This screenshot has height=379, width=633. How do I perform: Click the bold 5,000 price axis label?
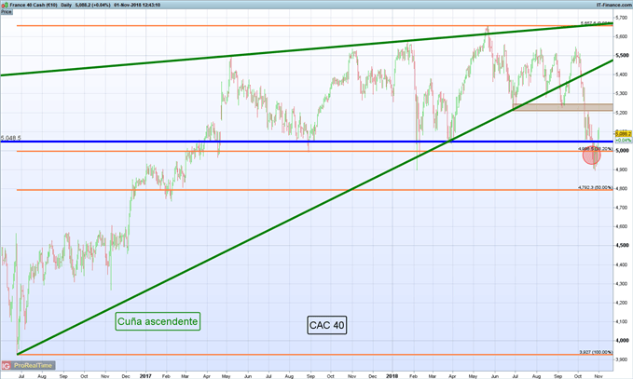622,151
